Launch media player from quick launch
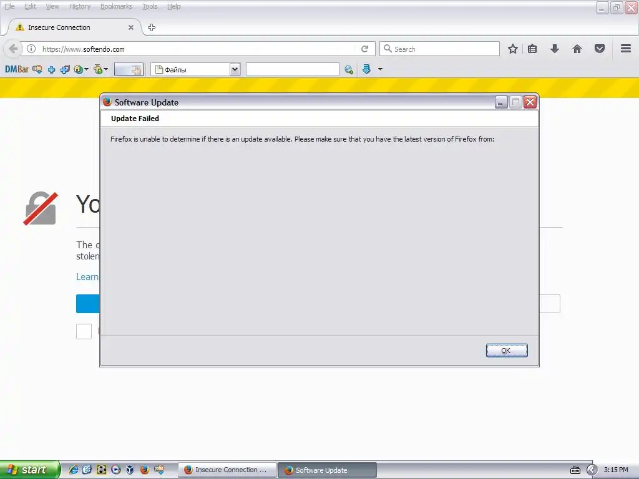Viewport: 639px width, 479px height. click(x=115, y=470)
